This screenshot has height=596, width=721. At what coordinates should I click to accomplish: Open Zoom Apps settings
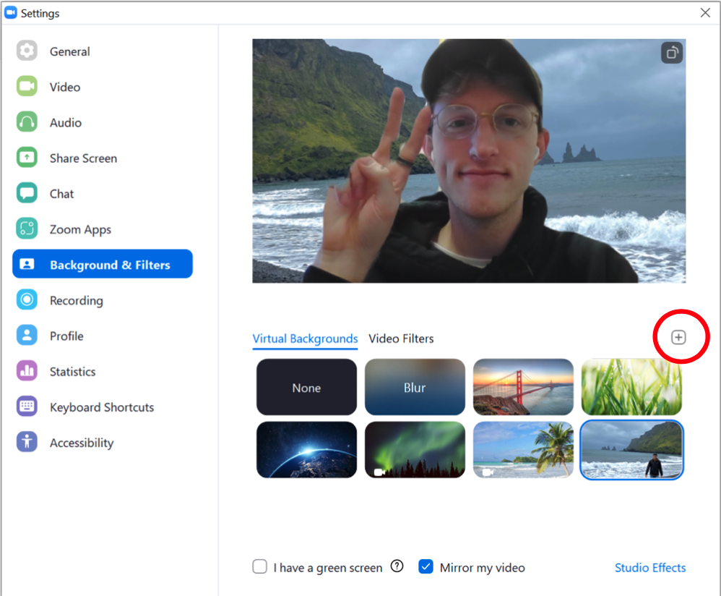coord(80,230)
